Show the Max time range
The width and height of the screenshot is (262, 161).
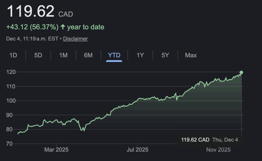(x=191, y=55)
